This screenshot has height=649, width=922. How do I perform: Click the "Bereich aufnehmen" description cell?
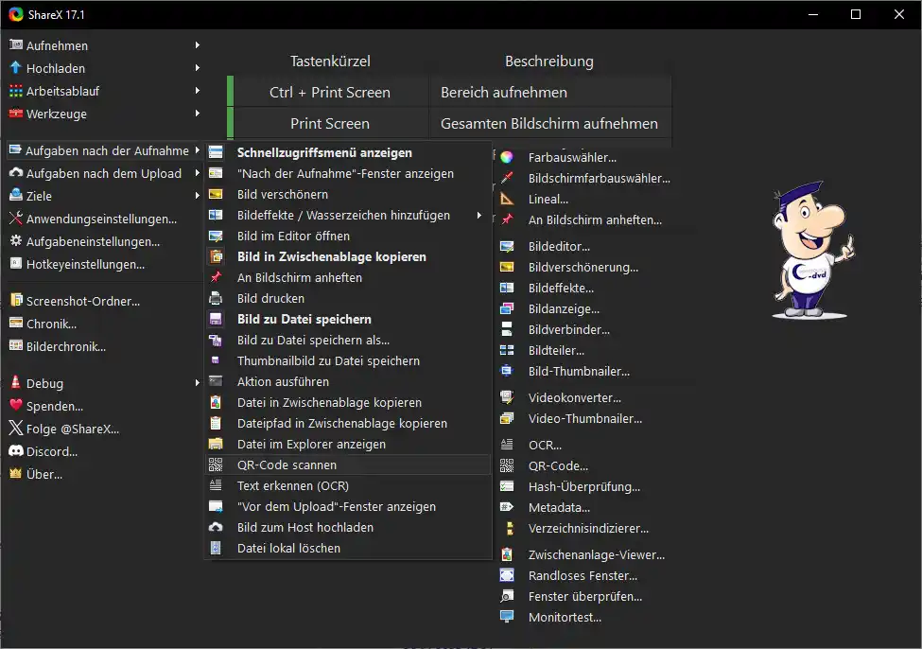pos(549,93)
